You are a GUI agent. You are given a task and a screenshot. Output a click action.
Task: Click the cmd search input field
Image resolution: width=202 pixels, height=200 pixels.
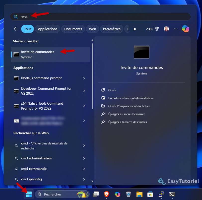[x=100, y=17]
